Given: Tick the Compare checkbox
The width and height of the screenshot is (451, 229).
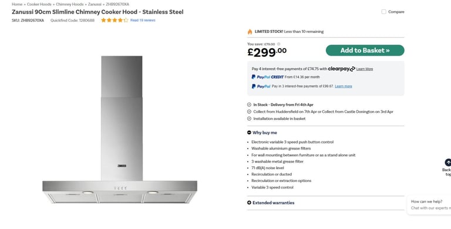Looking at the screenshot, I should coord(383,12).
